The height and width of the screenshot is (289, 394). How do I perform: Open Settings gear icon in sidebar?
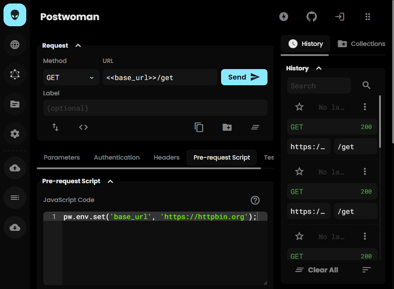[x=15, y=134]
